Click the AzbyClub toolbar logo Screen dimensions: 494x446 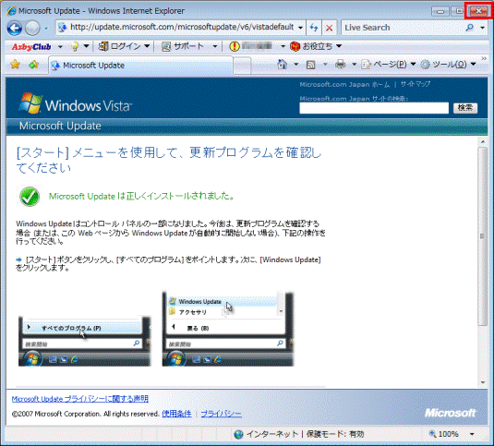pos(31,46)
